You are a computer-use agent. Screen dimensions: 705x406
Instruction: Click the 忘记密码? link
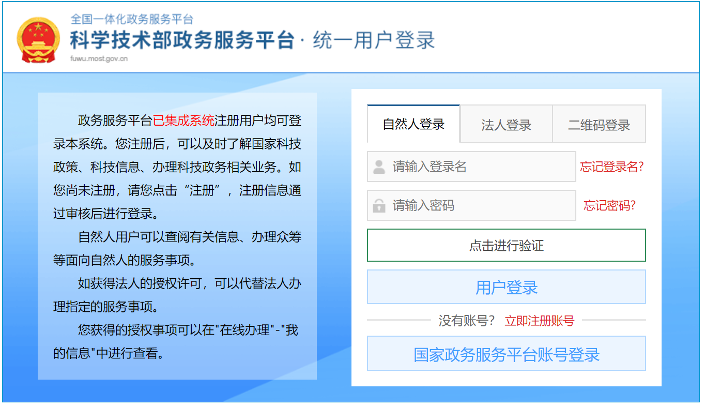[609, 205]
